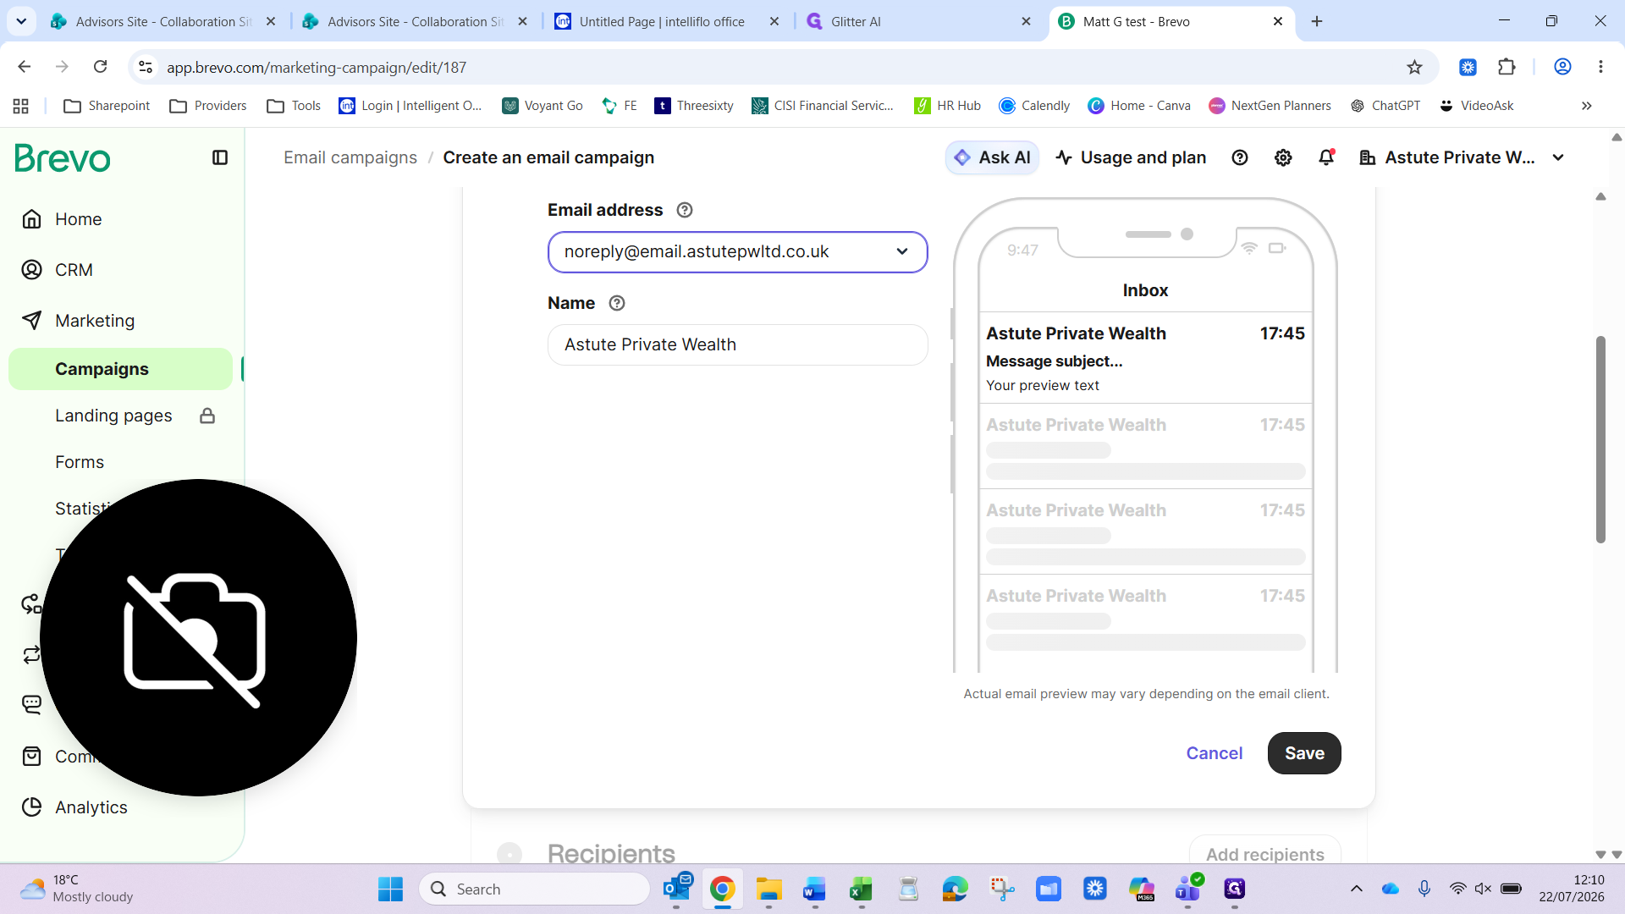
Task: Open the Conversations chat bubble icon in sidebar
Action: (x=31, y=705)
